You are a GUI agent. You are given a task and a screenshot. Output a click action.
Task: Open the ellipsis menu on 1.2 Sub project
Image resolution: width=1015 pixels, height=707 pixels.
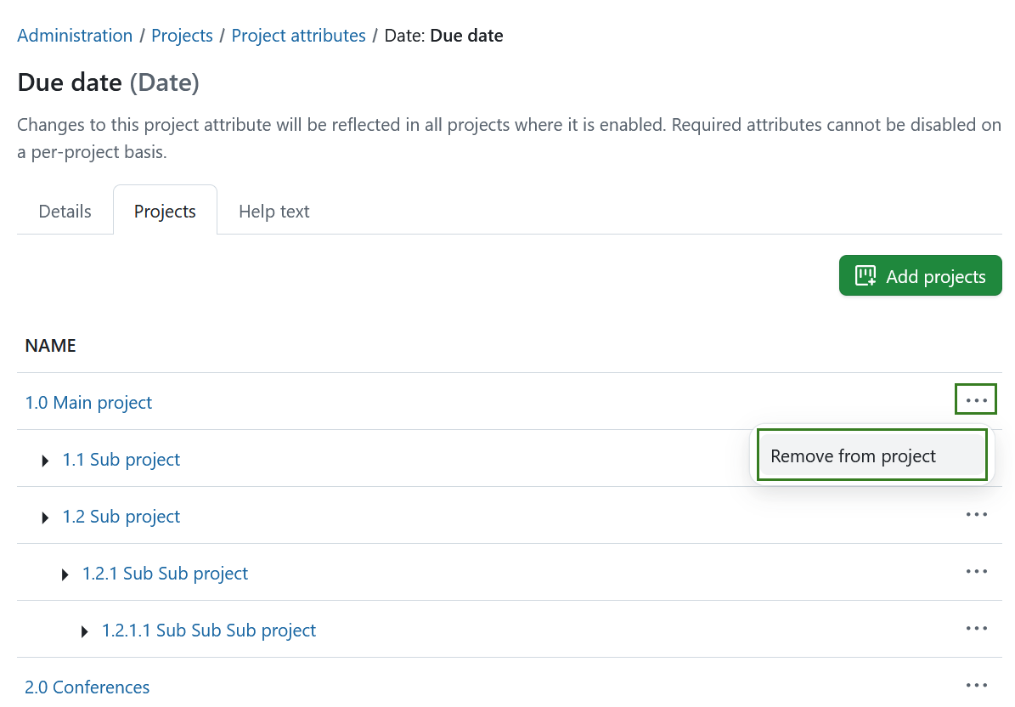976,514
